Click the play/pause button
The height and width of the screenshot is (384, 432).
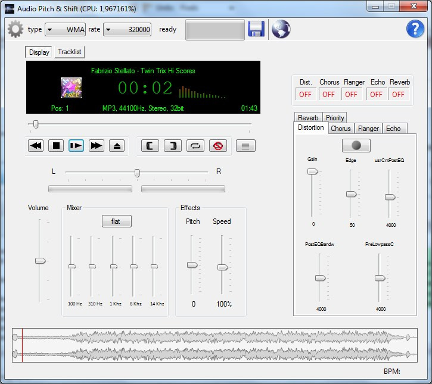click(x=76, y=146)
